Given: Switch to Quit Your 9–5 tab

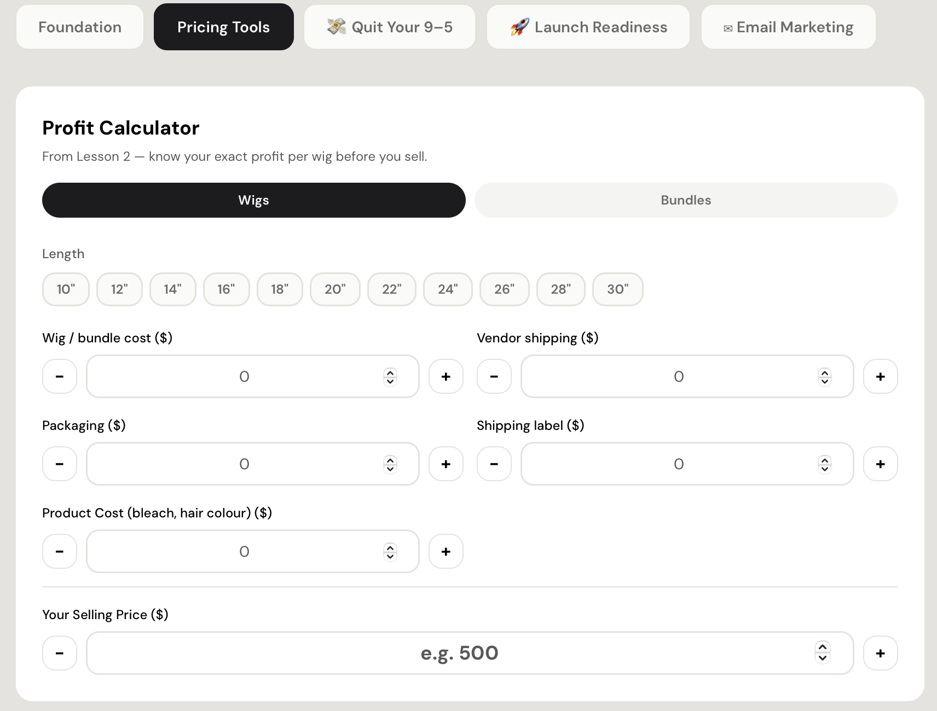Looking at the screenshot, I should point(390,27).
